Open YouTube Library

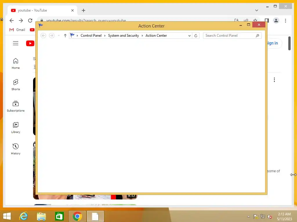(x=16, y=128)
